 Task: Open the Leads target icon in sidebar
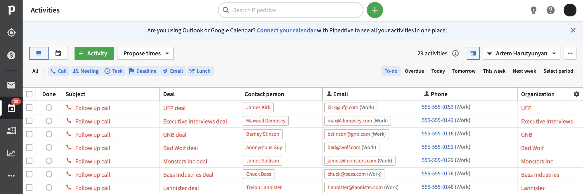[x=11, y=33]
